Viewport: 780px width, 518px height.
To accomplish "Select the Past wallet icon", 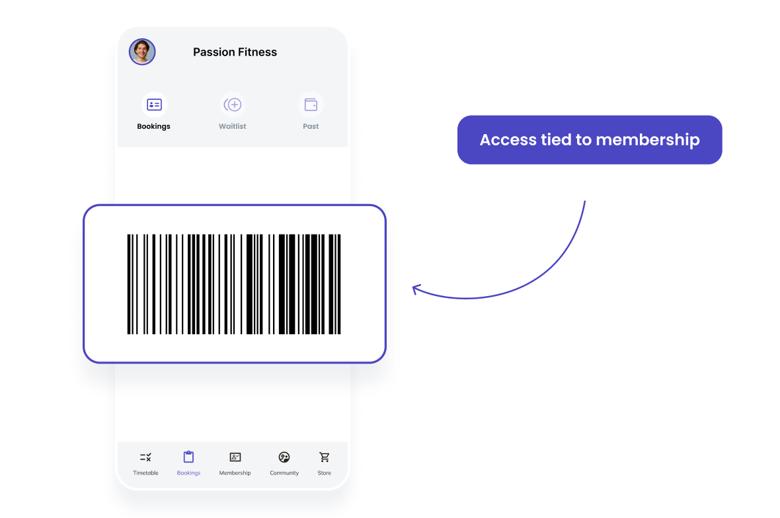I will pyautogui.click(x=311, y=105).
